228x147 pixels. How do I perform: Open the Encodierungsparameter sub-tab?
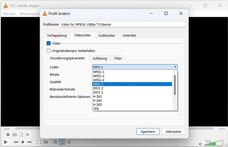pyautogui.click(x=68, y=58)
